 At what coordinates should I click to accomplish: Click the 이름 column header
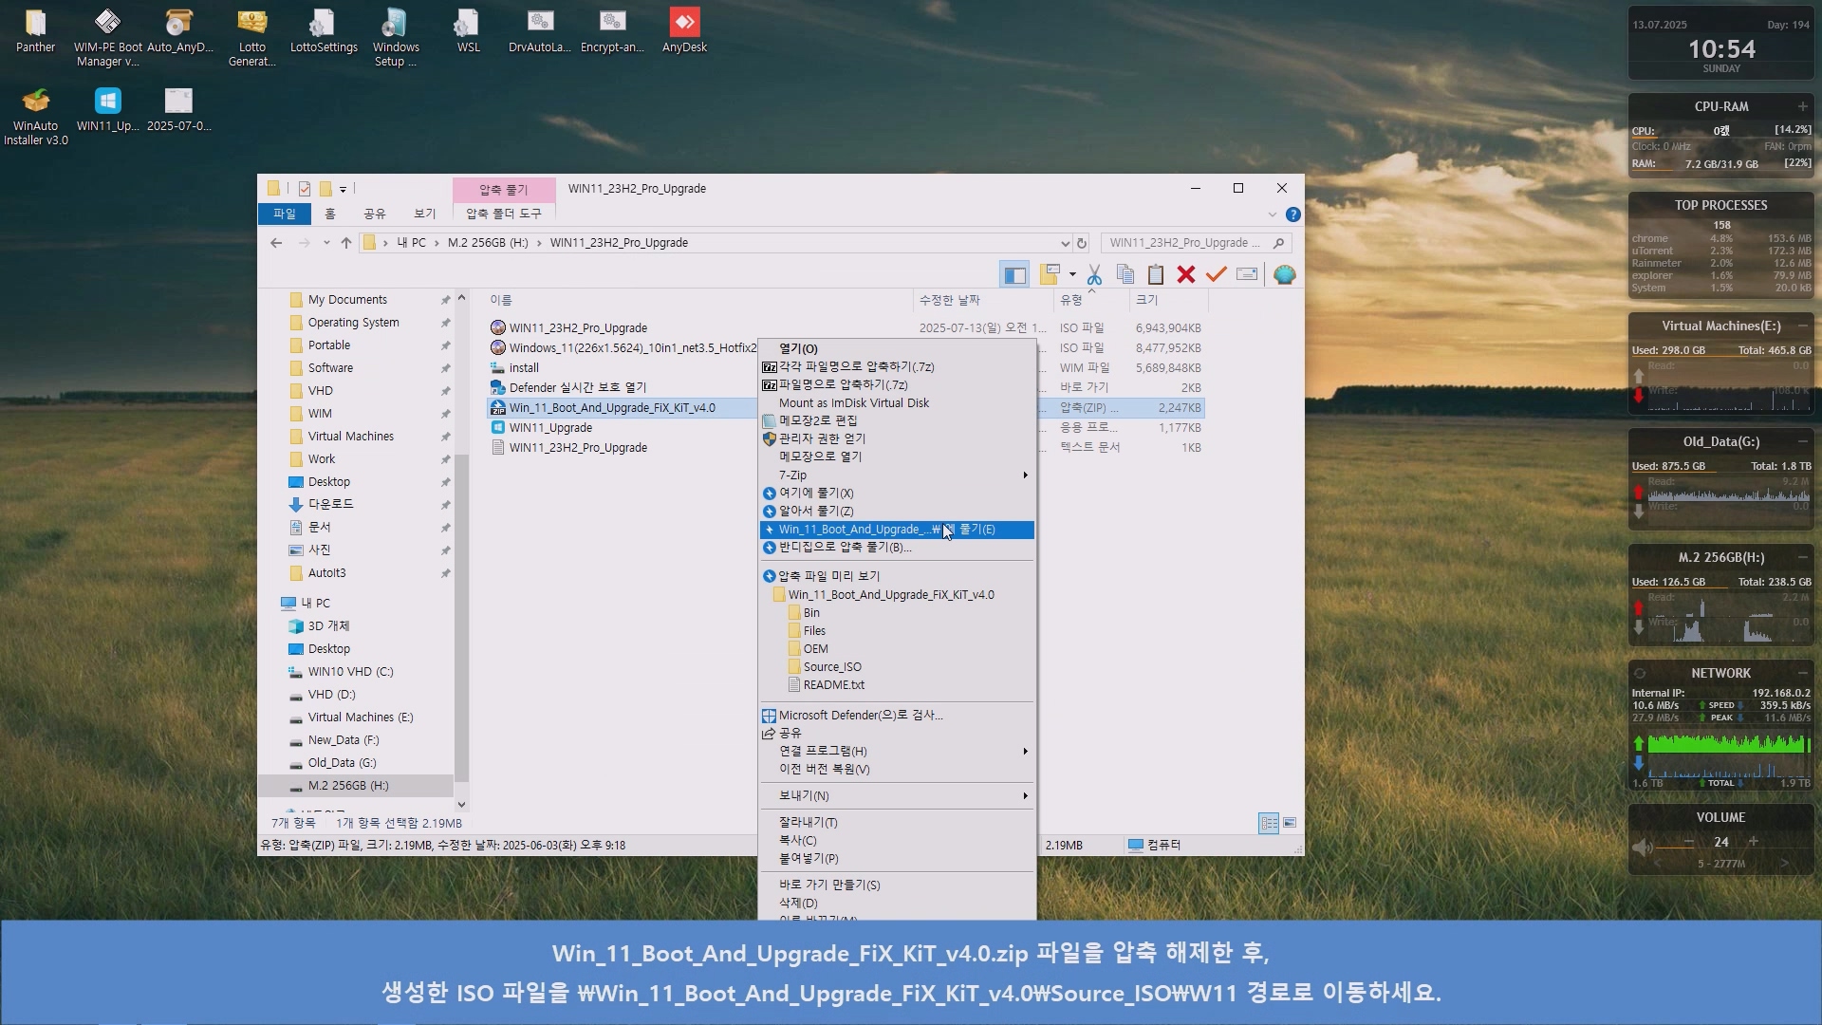click(501, 300)
